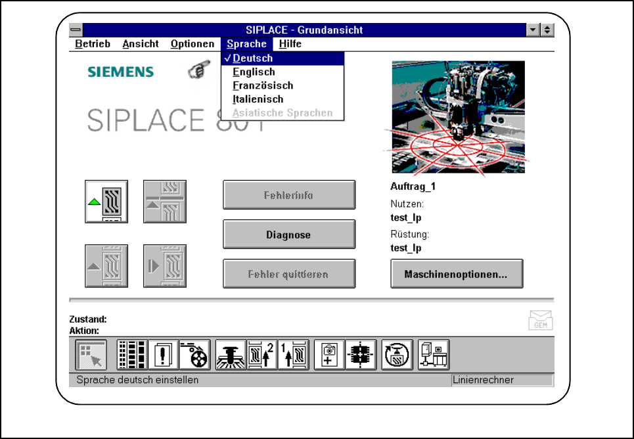Choose Englisch from the Sprache menu
The width and height of the screenshot is (634, 439).
point(283,72)
